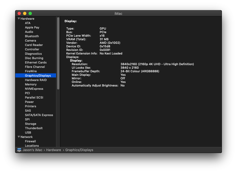237x173 pixels.
Task: Click the green zoom window button
Action: tap(30, 13)
